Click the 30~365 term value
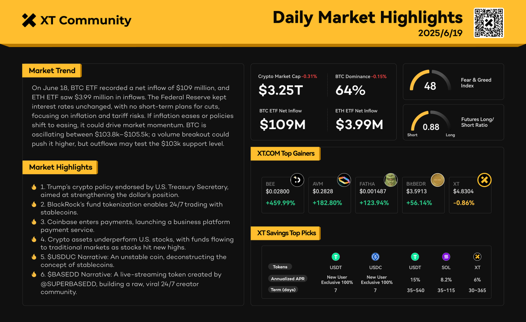This screenshot has height=322, width=526. click(477, 290)
